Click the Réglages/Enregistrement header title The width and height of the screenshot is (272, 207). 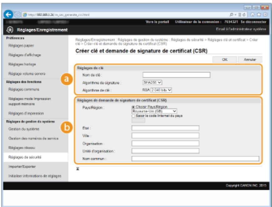click(42, 30)
